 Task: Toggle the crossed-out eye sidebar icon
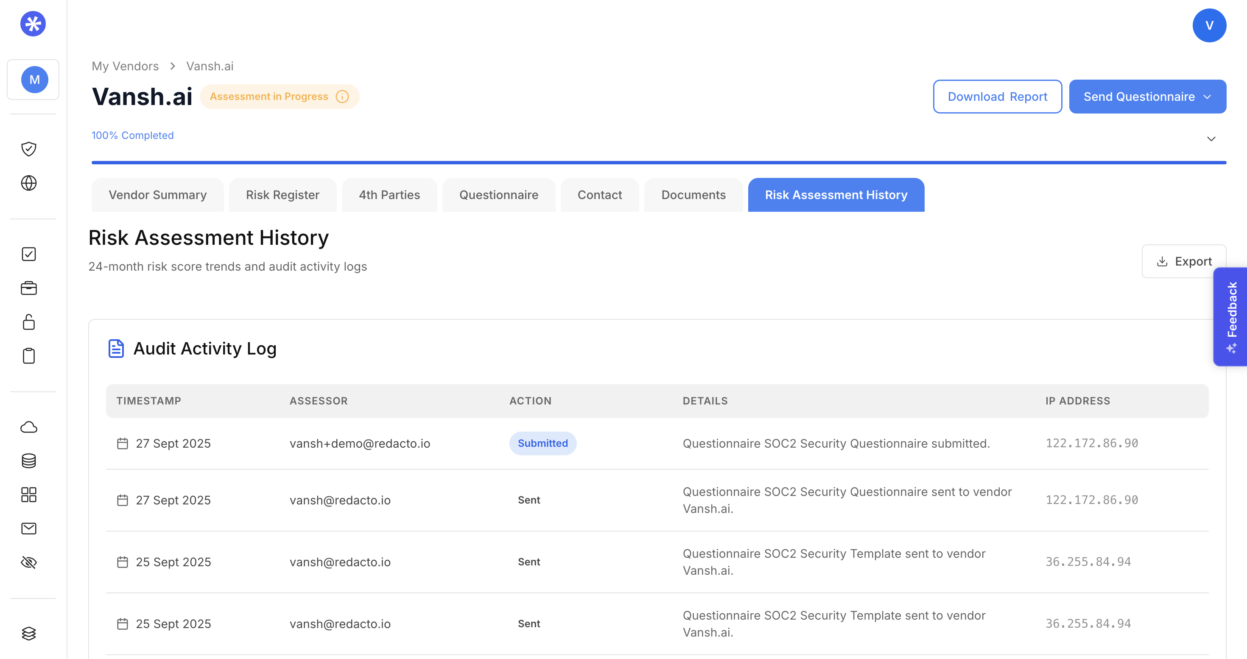point(29,562)
